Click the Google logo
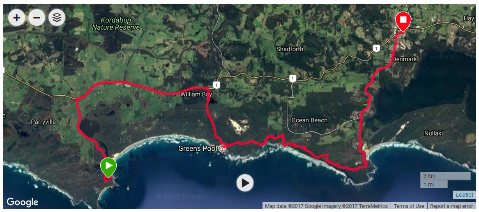479x212 pixels. 22,202
